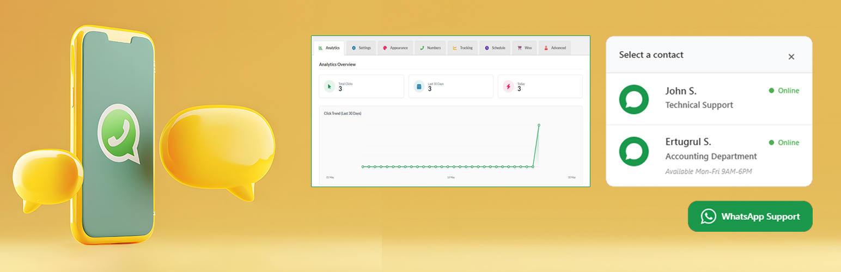Click the WhatsApp Support button

point(750,216)
